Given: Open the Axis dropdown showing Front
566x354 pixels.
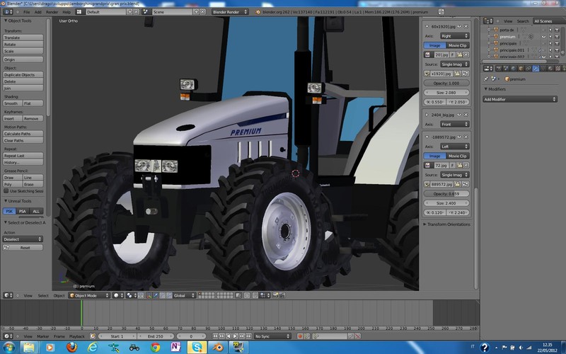Looking at the screenshot, I should tap(454, 125).
